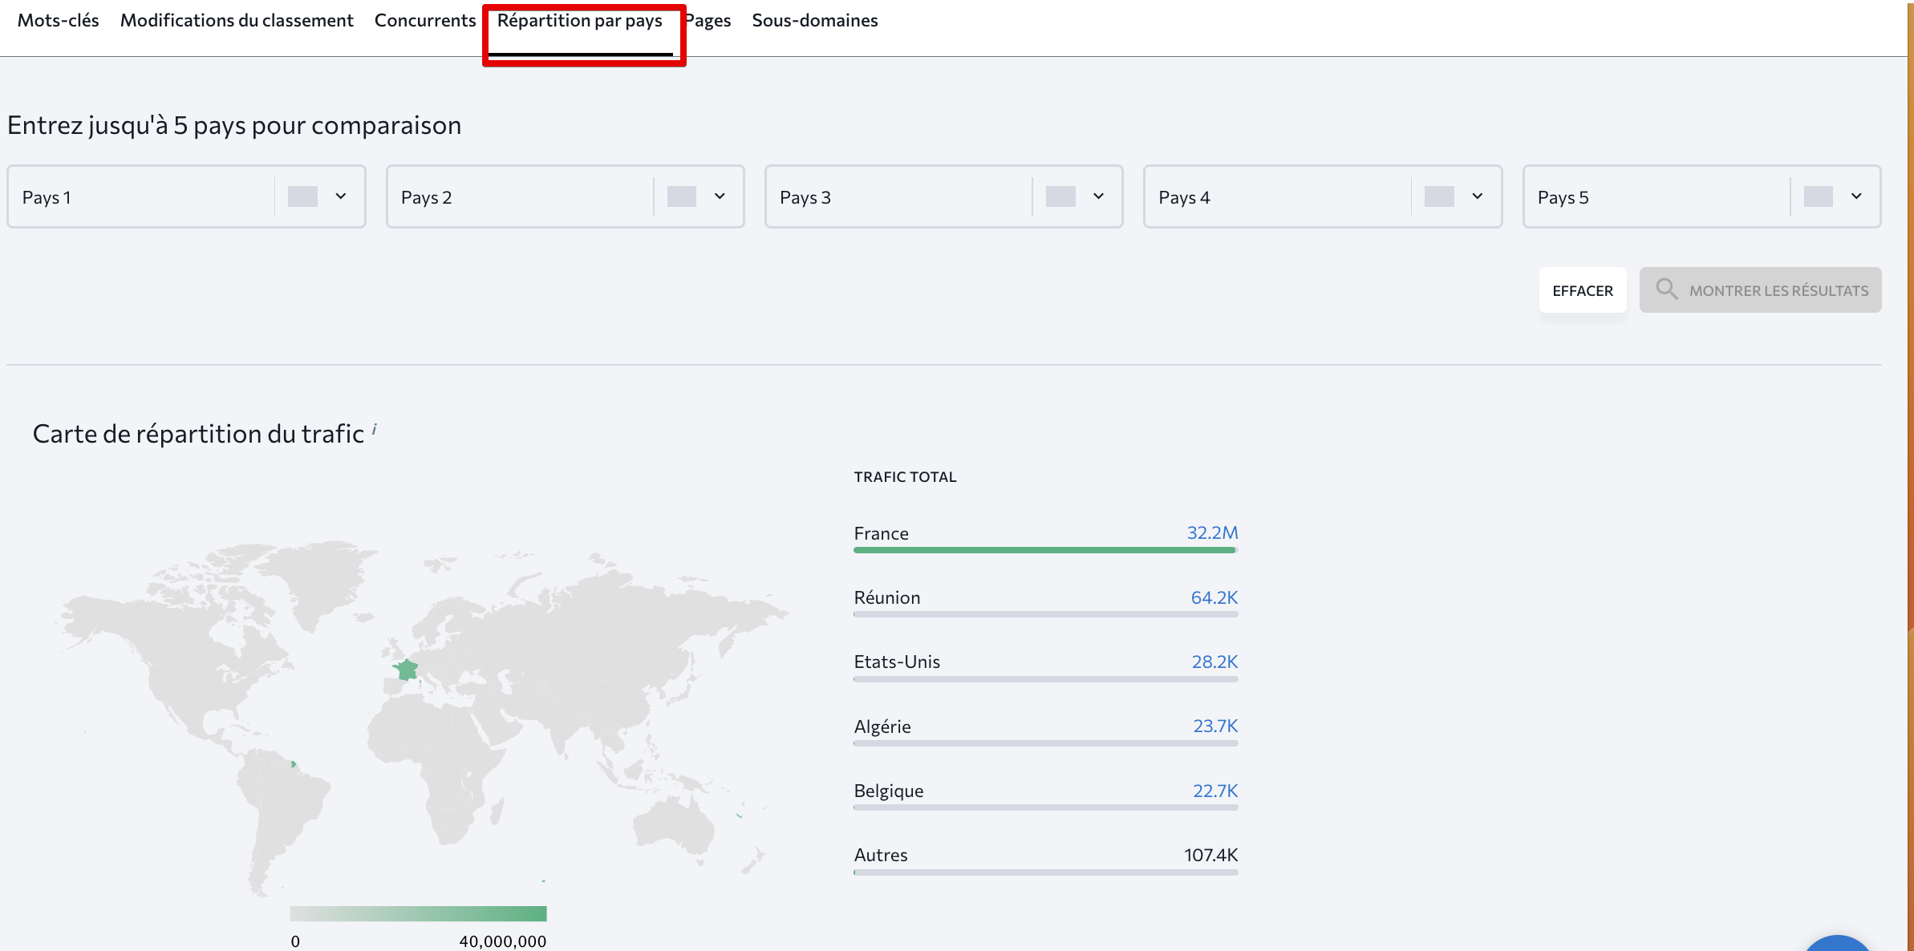
Task: Expand the Pays 4 dropdown chevron
Action: (1478, 196)
